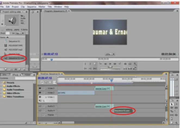Open the Sequence menu
This screenshot has height=128, width=180.
(32, 7)
